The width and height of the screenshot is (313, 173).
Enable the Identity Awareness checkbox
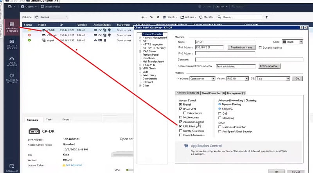(180, 131)
